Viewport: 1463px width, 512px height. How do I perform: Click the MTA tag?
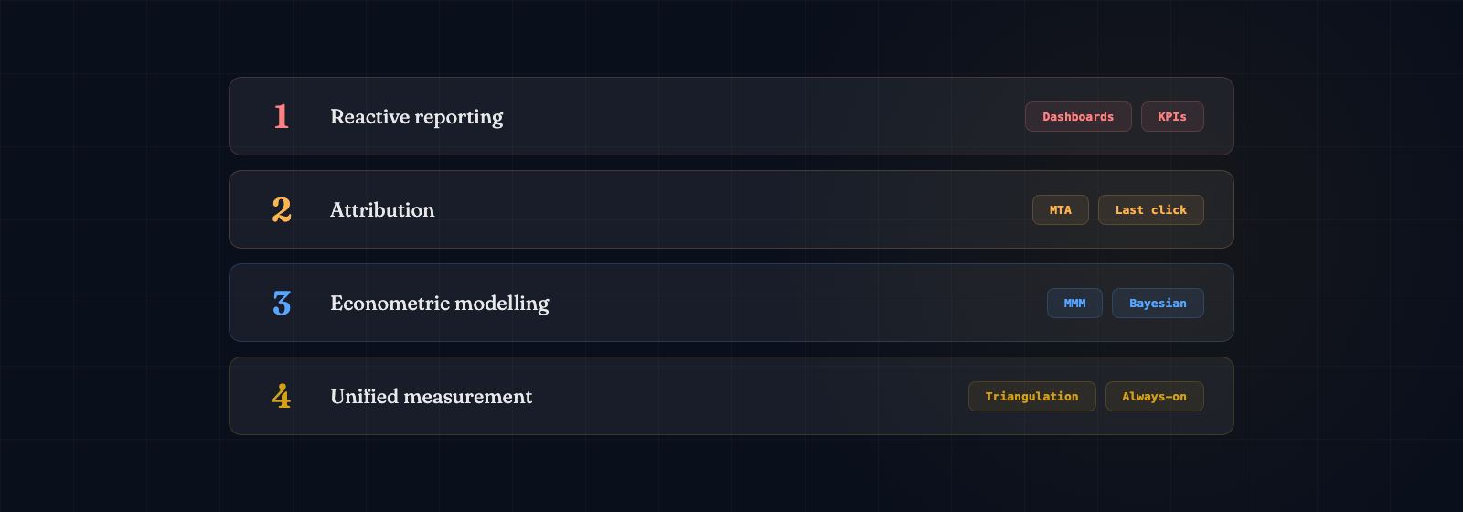(1061, 209)
